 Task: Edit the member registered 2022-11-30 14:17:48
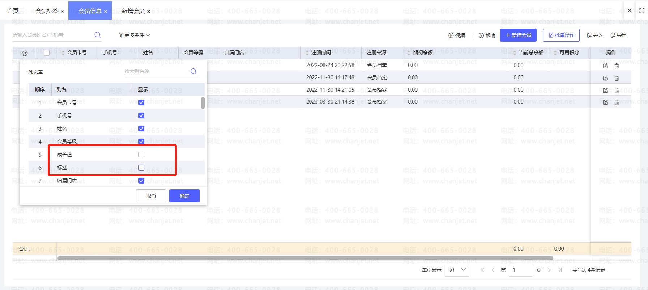coord(605,78)
